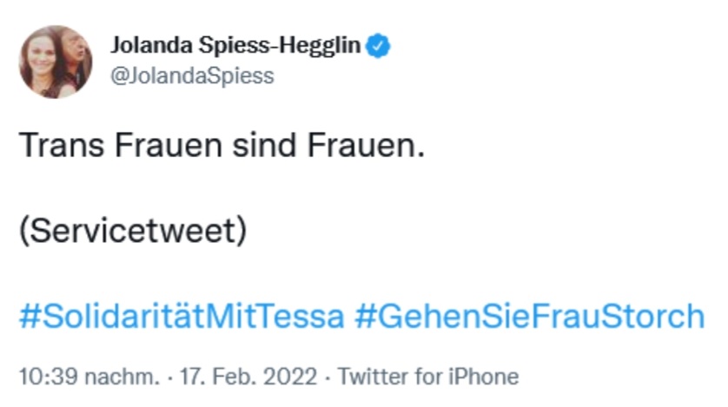Screen dimensions: 728x407
Task: Open the #SolidaritätMitTessa hashtag
Action: click(x=182, y=316)
